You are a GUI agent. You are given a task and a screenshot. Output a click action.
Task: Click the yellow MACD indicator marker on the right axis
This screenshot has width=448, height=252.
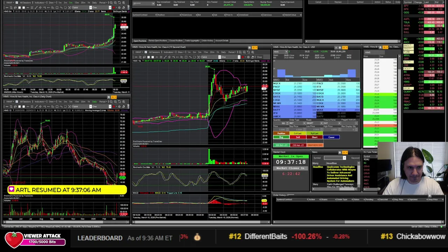point(264,201)
